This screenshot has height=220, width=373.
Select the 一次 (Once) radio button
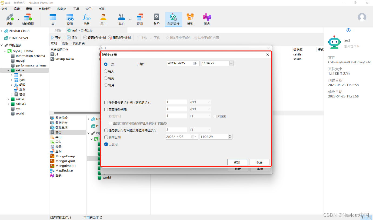(106, 64)
